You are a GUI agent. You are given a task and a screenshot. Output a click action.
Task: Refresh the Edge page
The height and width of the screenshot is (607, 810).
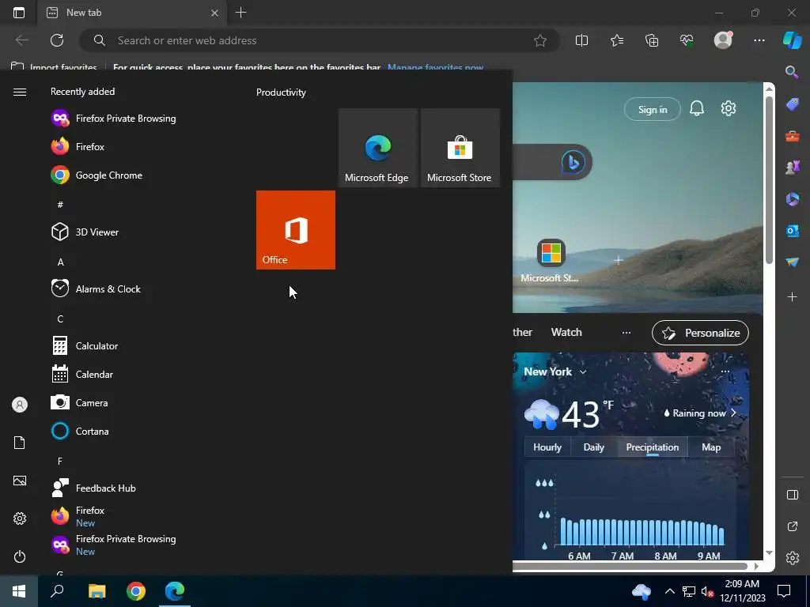(x=57, y=40)
